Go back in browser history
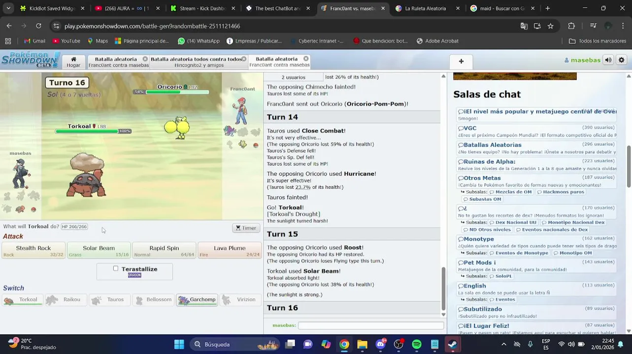The image size is (632, 354). [9, 26]
